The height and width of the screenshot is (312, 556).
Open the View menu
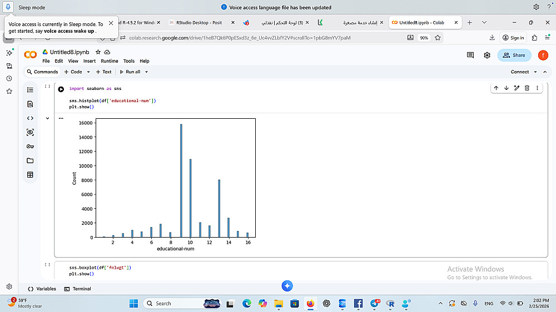point(73,61)
